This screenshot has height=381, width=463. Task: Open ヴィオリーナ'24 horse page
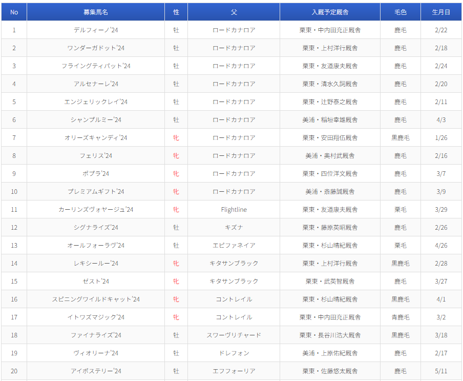click(x=96, y=353)
